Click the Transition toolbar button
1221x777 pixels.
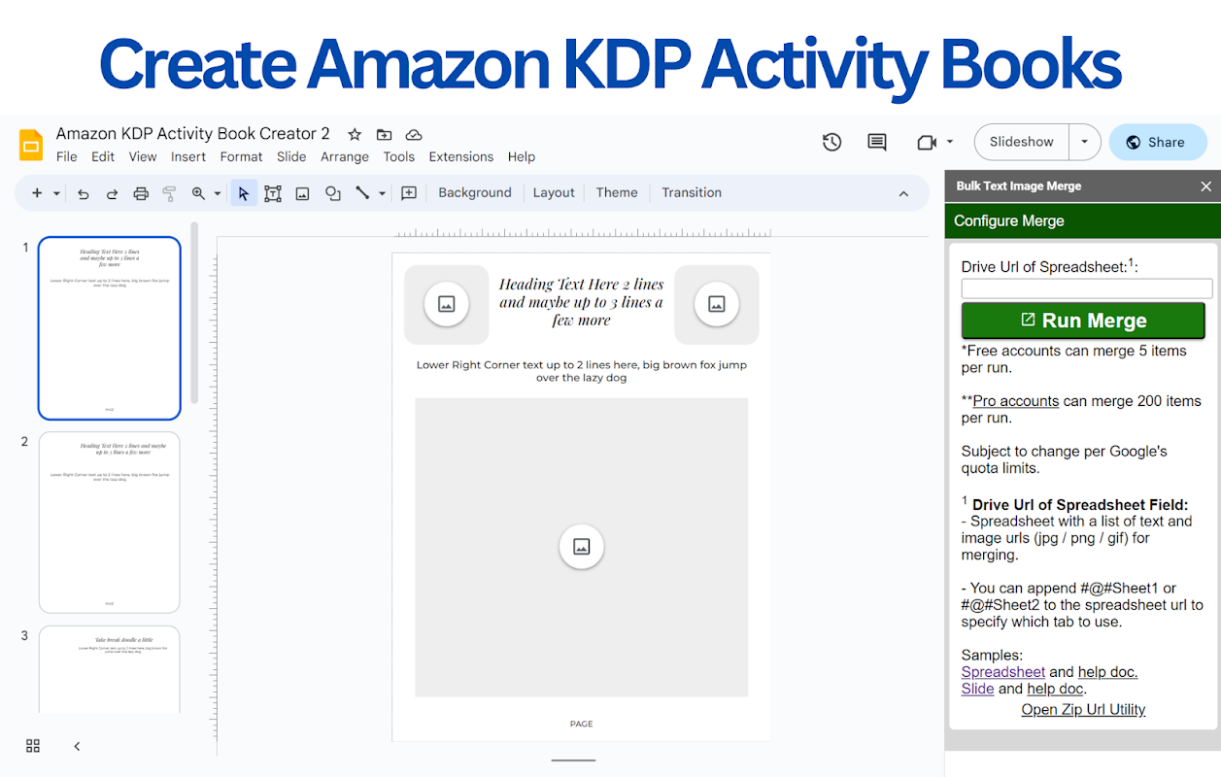[x=692, y=192]
